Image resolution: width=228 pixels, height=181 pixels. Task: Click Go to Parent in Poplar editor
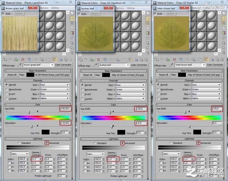point(218,59)
